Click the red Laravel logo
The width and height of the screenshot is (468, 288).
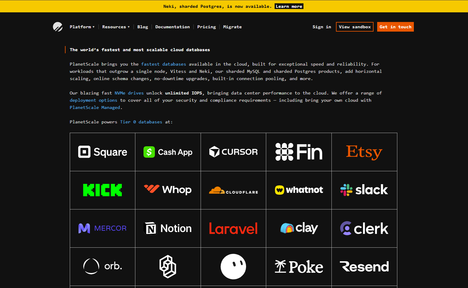point(233,228)
